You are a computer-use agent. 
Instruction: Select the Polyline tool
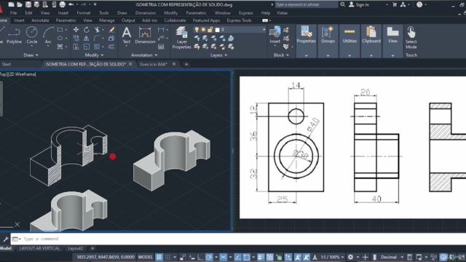[x=15, y=35]
